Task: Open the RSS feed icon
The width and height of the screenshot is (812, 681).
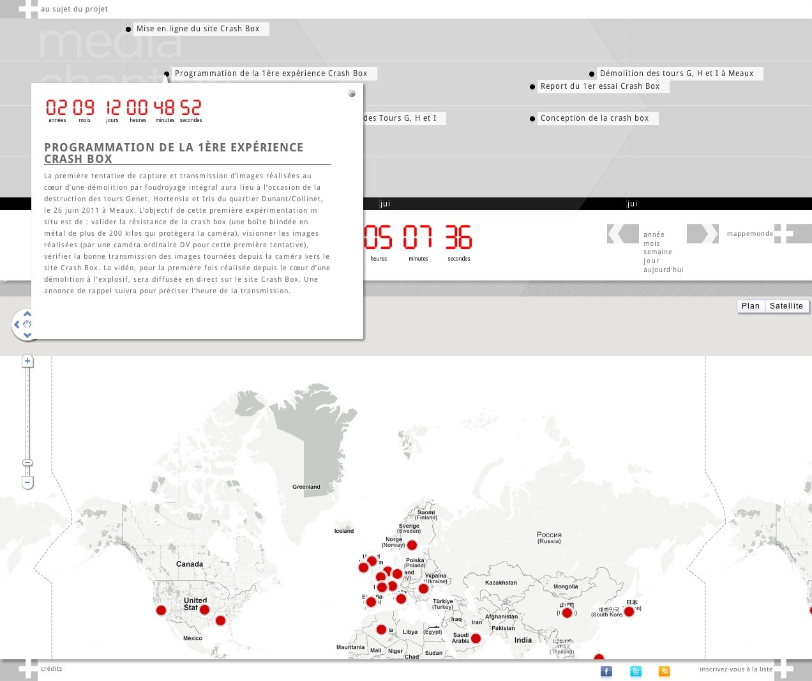Action: click(x=665, y=671)
